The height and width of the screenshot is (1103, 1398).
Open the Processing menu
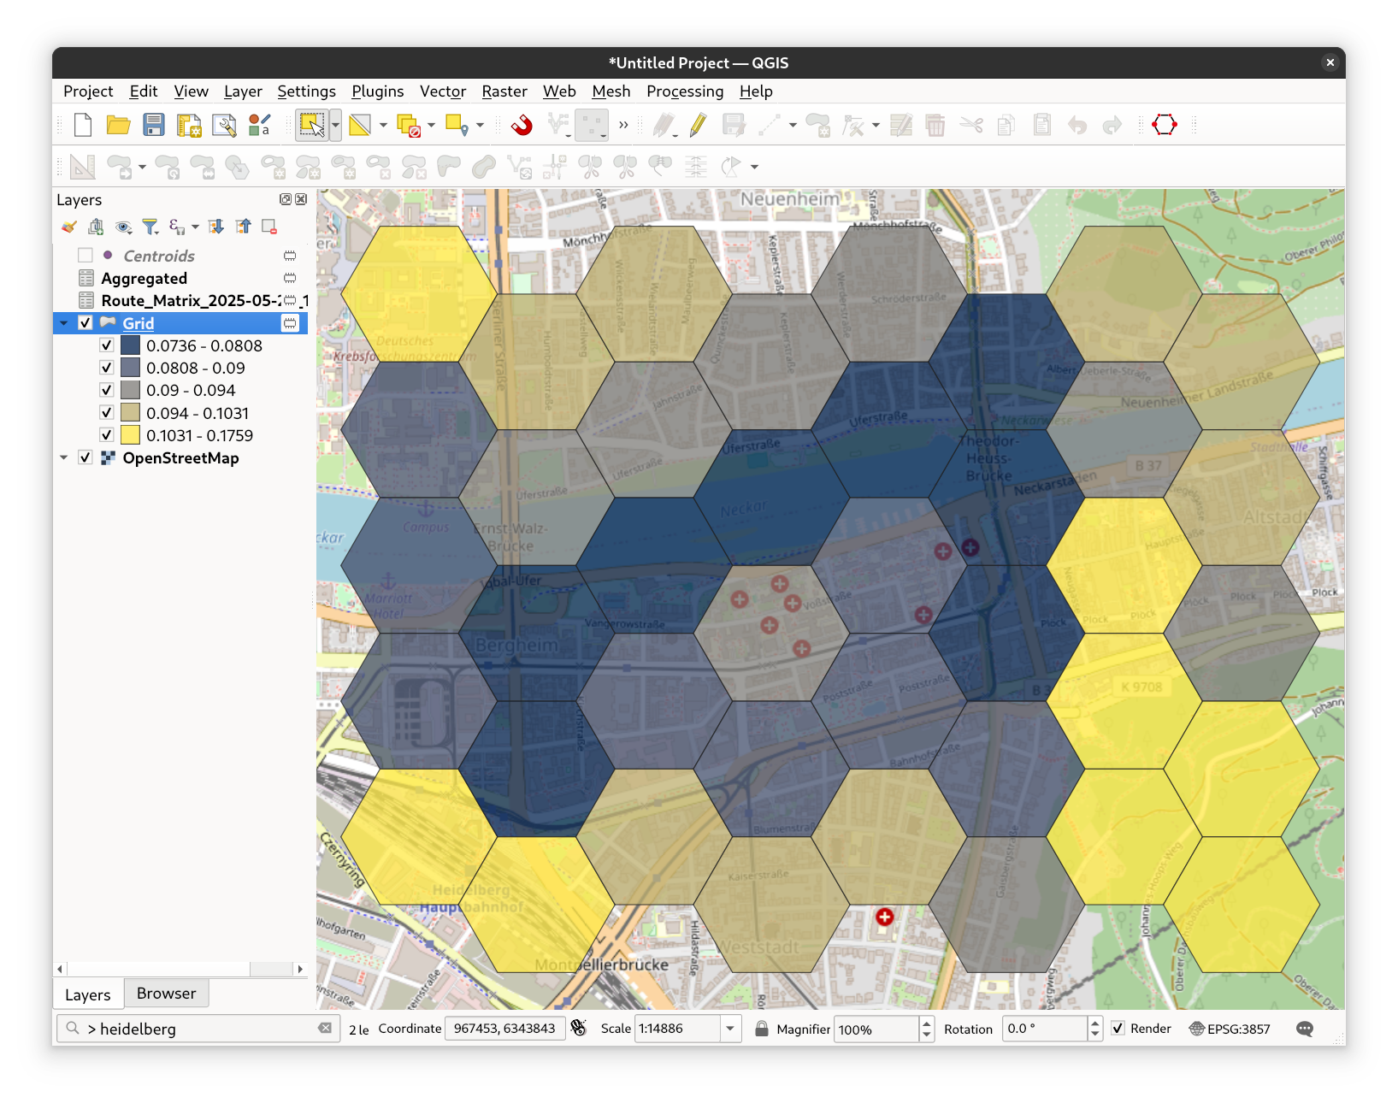pyautogui.click(x=684, y=91)
